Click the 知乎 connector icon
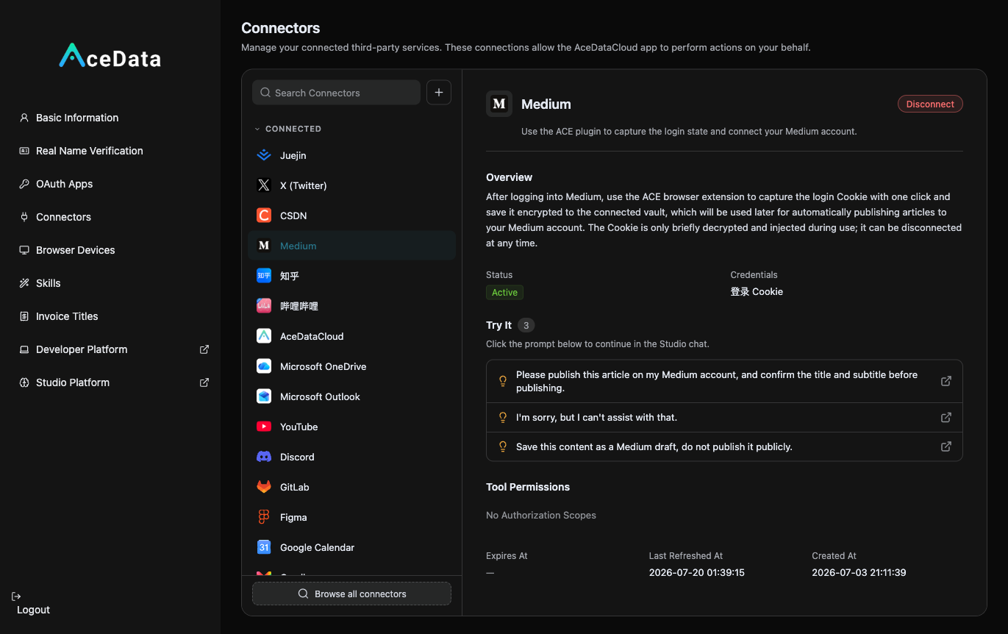Viewport: 1008px width, 634px height. [x=264, y=276]
